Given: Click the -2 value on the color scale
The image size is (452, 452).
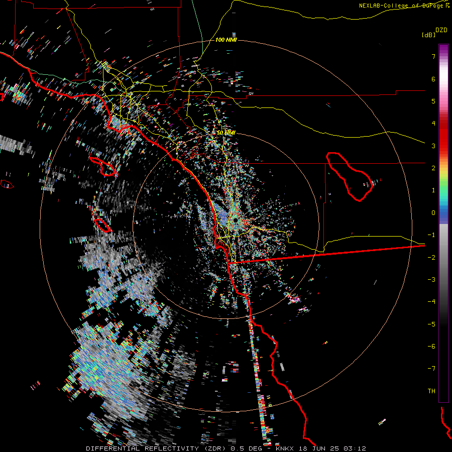Looking at the screenshot, I should coord(431,258).
